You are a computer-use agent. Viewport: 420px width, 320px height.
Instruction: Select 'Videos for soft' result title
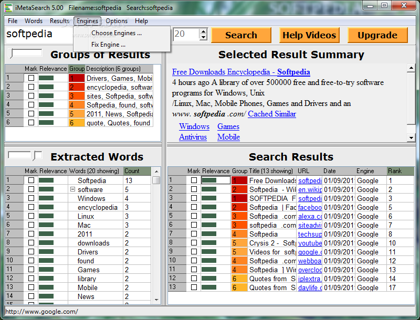(272, 252)
